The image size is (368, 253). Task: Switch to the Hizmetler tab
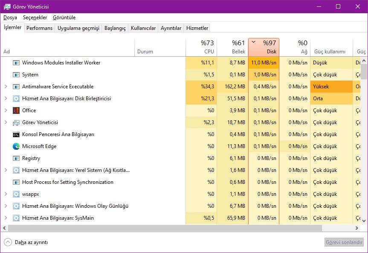pyautogui.click(x=197, y=28)
